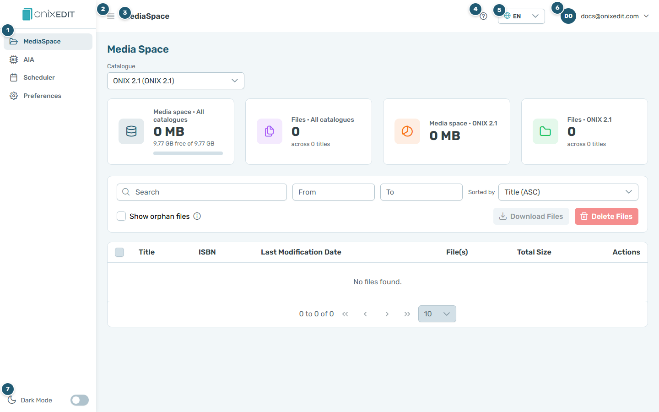Click the Last Modification Date column header
659x412 pixels.
point(301,252)
